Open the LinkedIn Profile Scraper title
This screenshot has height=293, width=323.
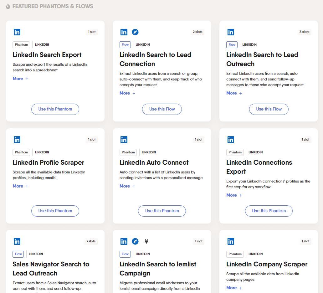point(49,162)
